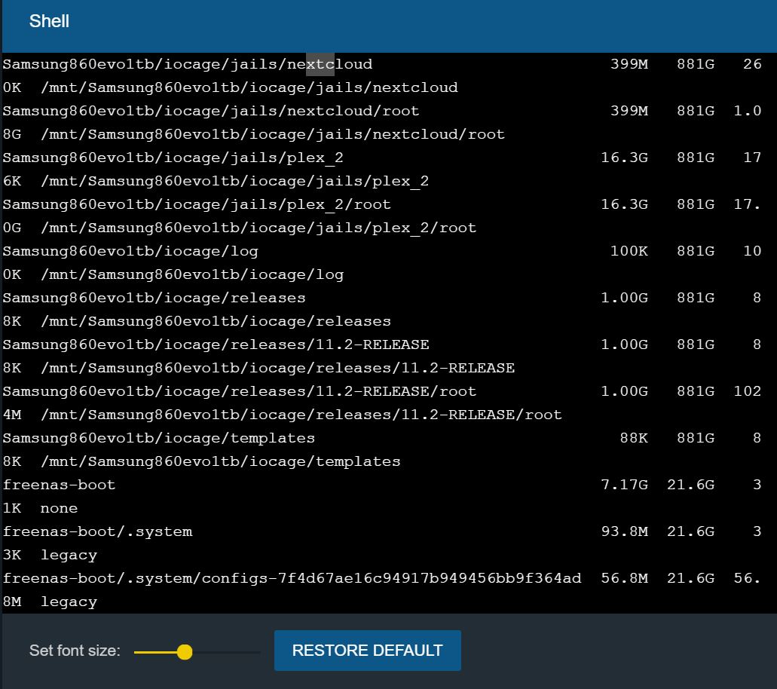Viewport: 777px width, 689px height.
Task: Click the '88K' used value
Action: point(634,438)
